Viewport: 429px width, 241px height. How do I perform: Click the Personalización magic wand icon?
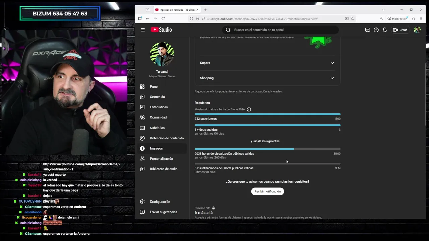tap(142, 159)
